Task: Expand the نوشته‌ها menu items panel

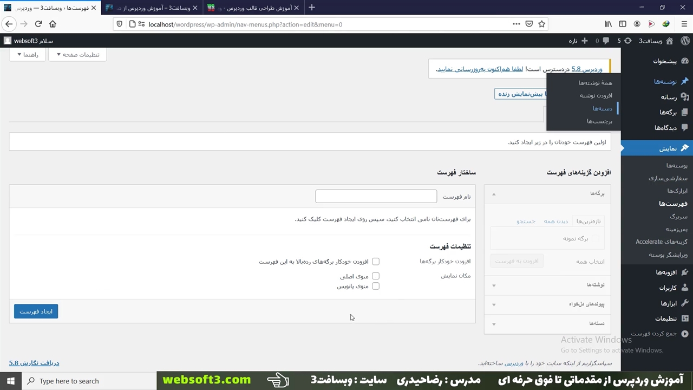Action: coord(547,285)
